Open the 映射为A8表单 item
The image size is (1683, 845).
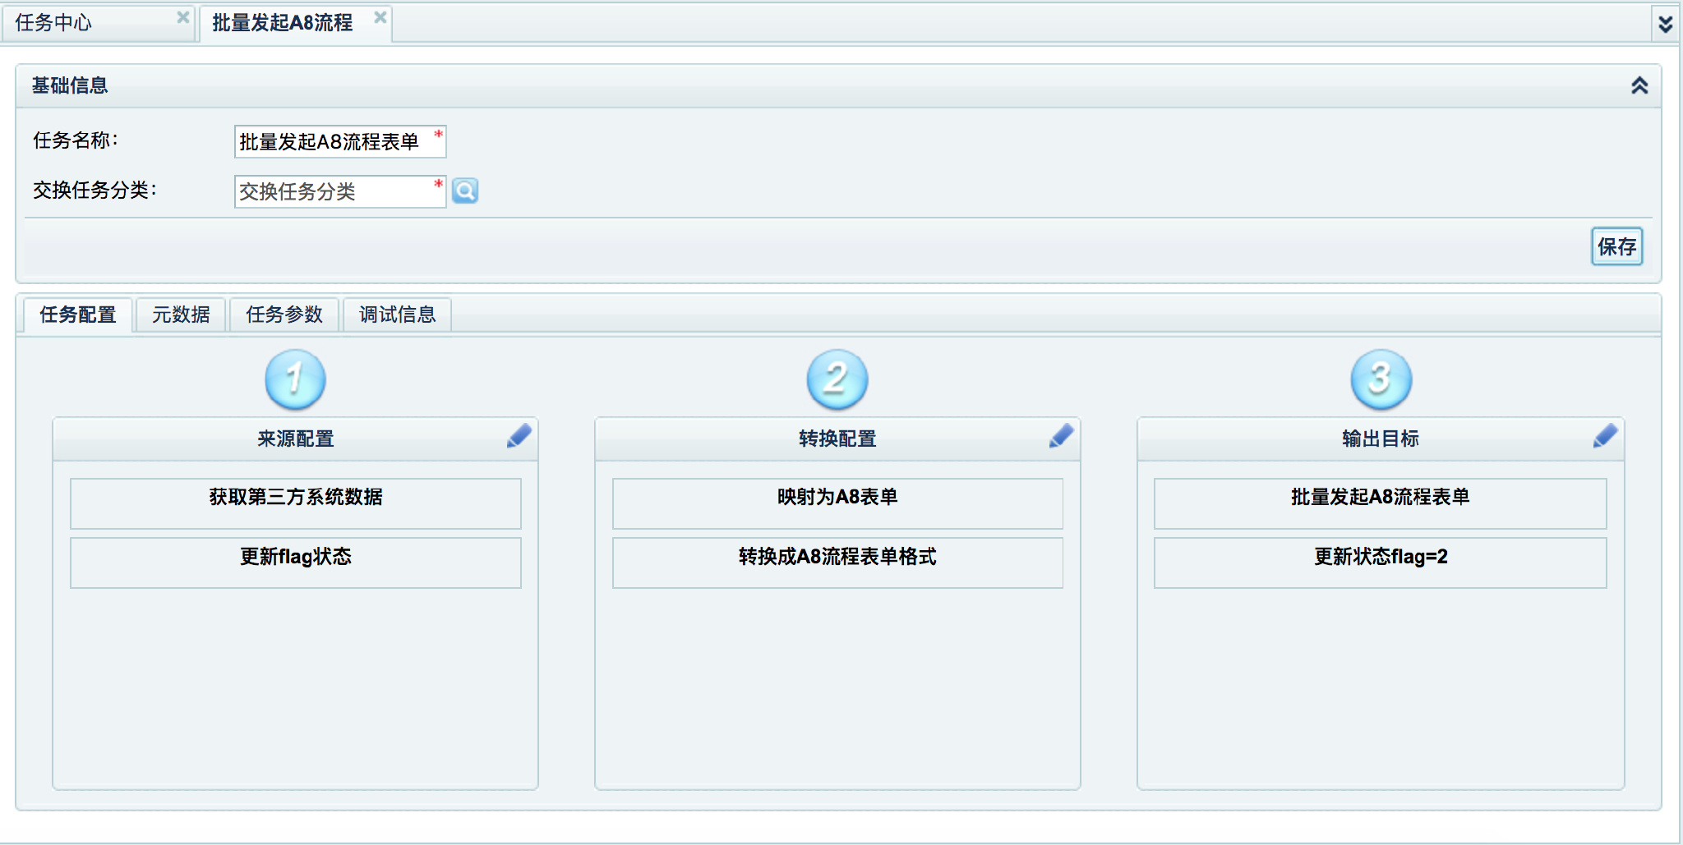(x=837, y=503)
